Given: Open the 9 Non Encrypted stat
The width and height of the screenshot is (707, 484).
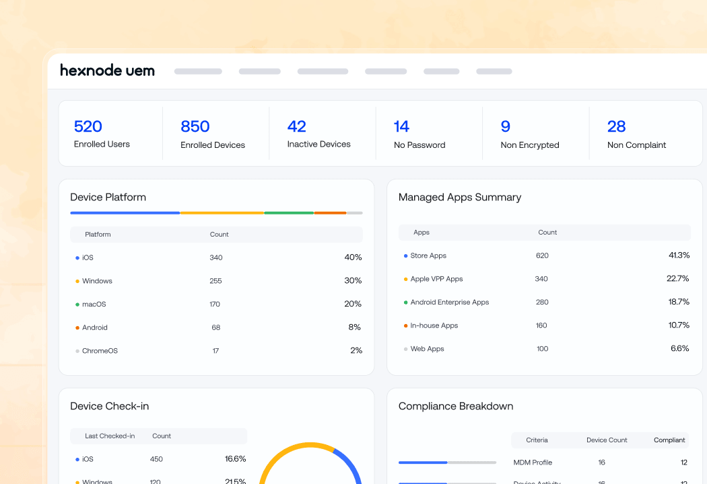Looking at the screenshot, I should pos(530,133).
